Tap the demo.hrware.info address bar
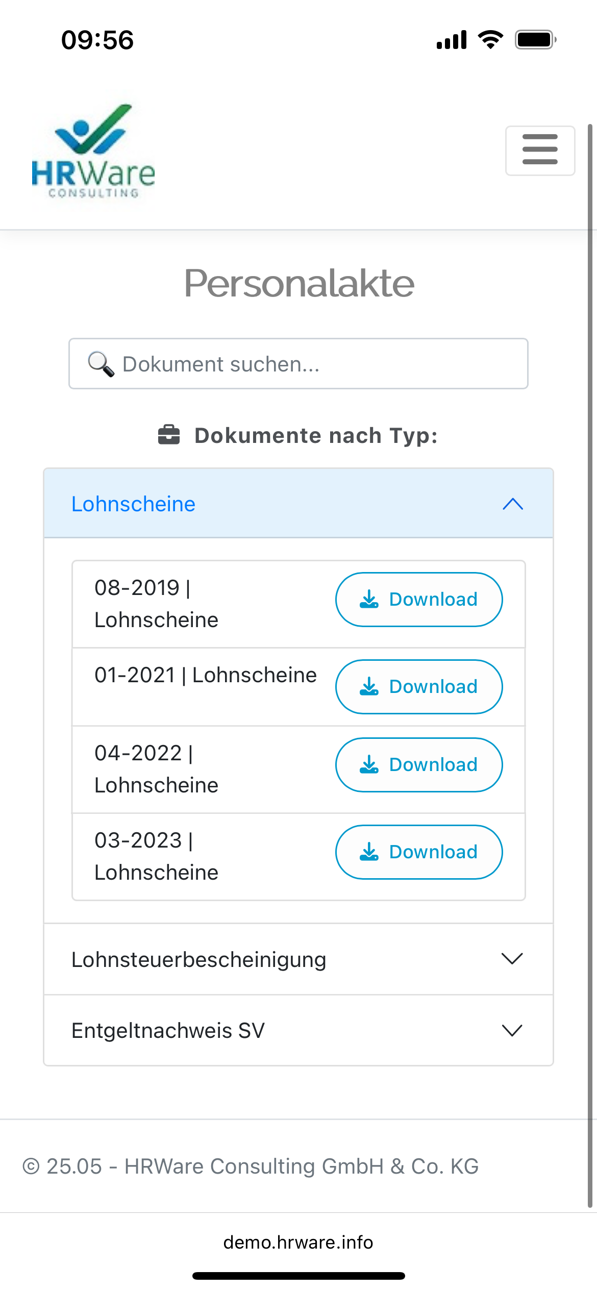The width and height of the screenshot is (597, 1292). click(298, 1242)
